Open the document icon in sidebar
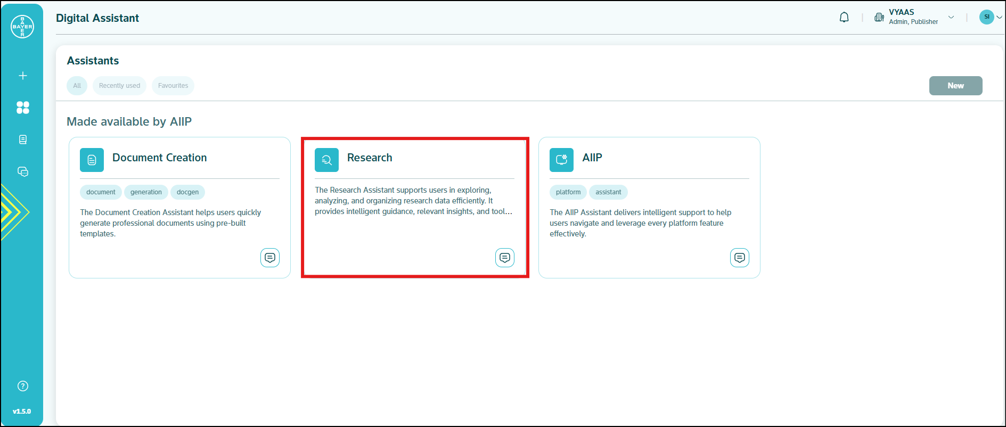 [x=23, y=139]
